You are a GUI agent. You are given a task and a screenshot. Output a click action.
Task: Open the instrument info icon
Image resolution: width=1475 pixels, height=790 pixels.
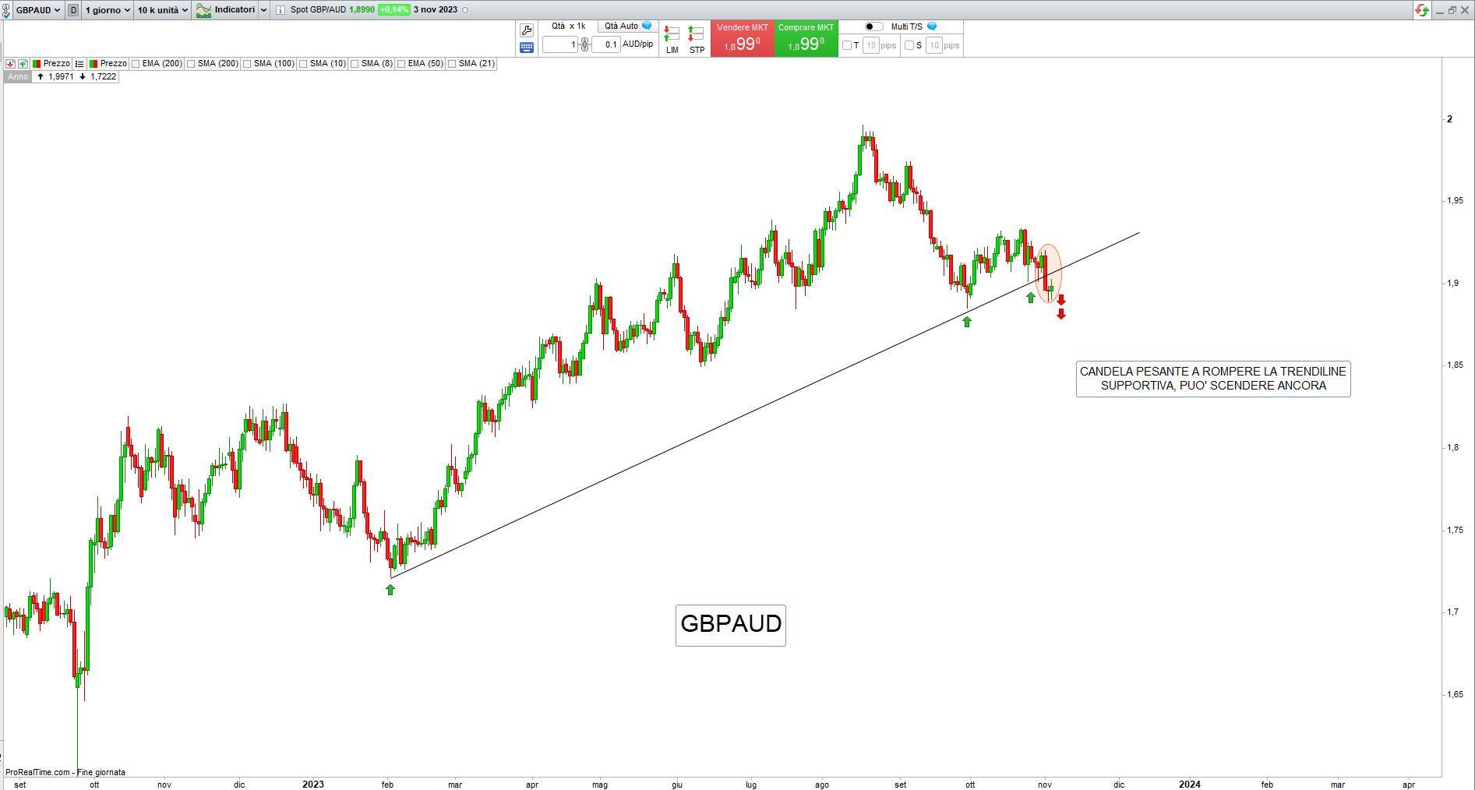pyautogui.click(x=281, y=10)
